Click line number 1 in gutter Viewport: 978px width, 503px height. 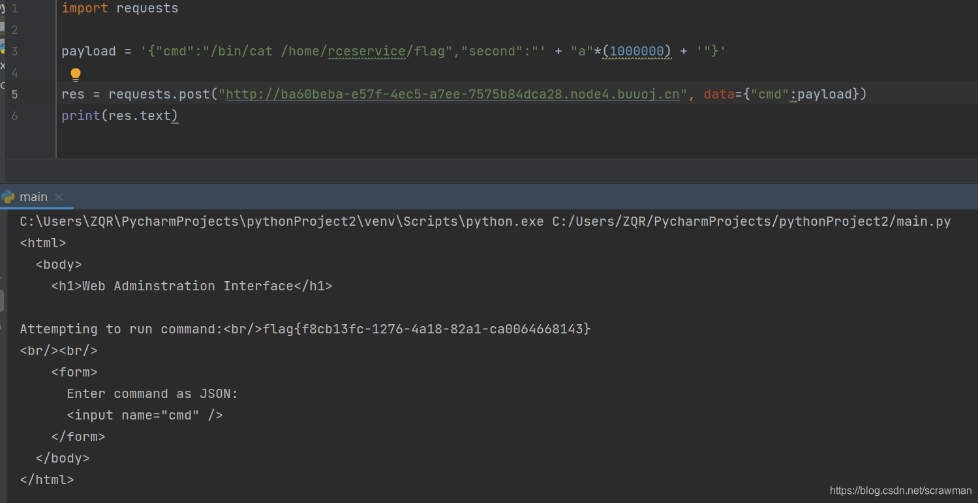click(x=14, y=8)
